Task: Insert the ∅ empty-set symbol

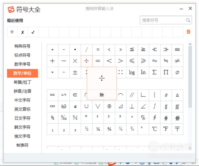Action: tap(177, 72)
